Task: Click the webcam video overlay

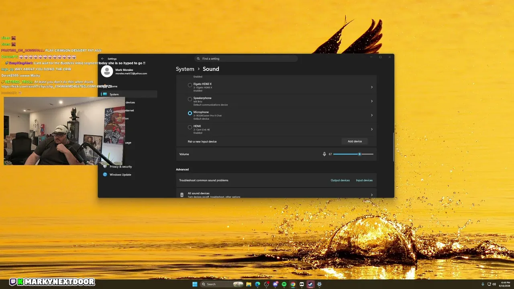Action: (x=64, y=131)
